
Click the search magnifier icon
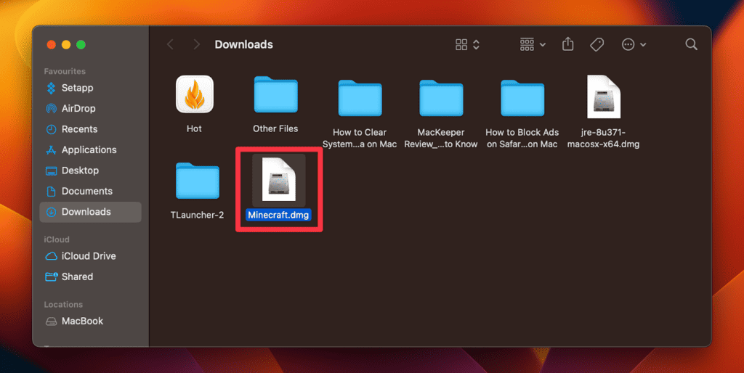click(692, 44)
